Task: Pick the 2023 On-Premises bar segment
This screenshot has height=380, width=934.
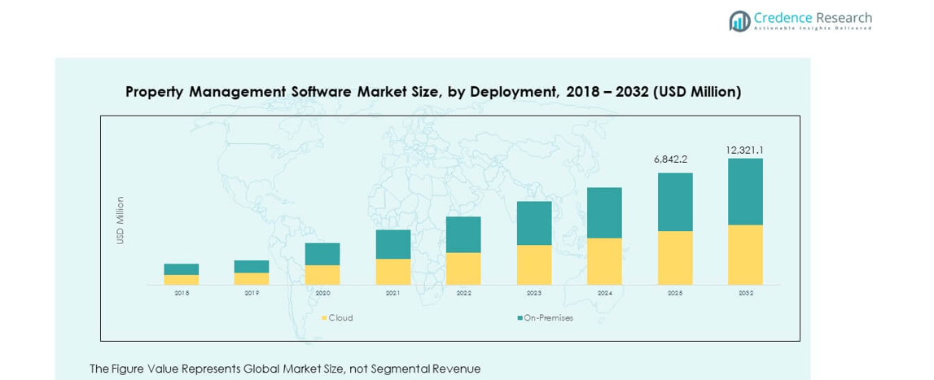Action: [x=534, y=223]
